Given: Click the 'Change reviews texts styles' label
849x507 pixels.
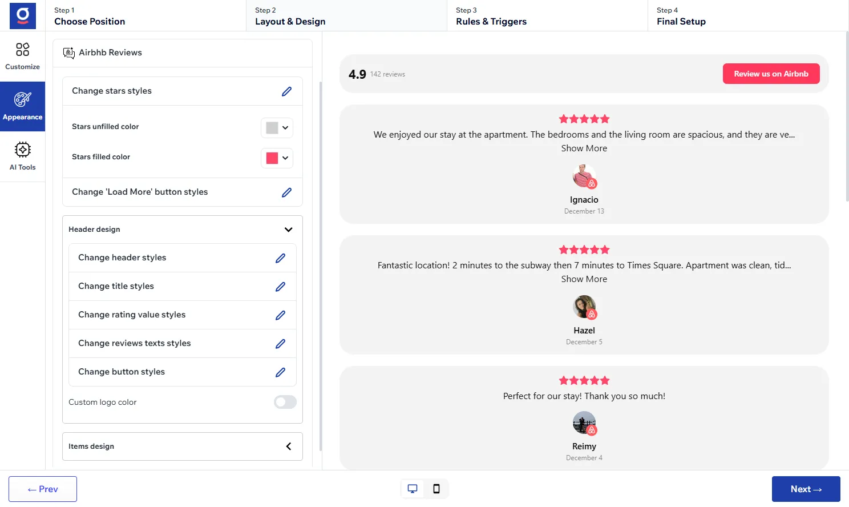Looking at the screenshot, I should pyautogui.click(x=135, y=343).
